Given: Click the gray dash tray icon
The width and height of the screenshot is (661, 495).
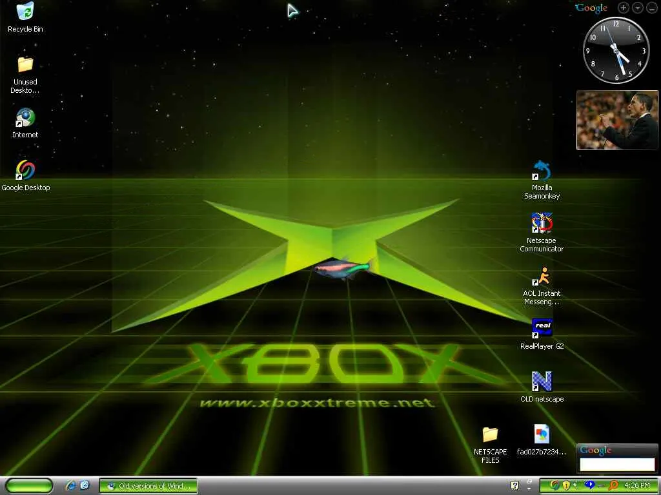Looking at the screenshot, I should [602, 485].
